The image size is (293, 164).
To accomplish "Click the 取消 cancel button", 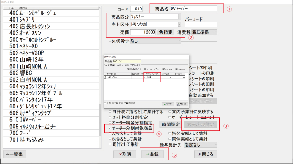I will 125,154.
